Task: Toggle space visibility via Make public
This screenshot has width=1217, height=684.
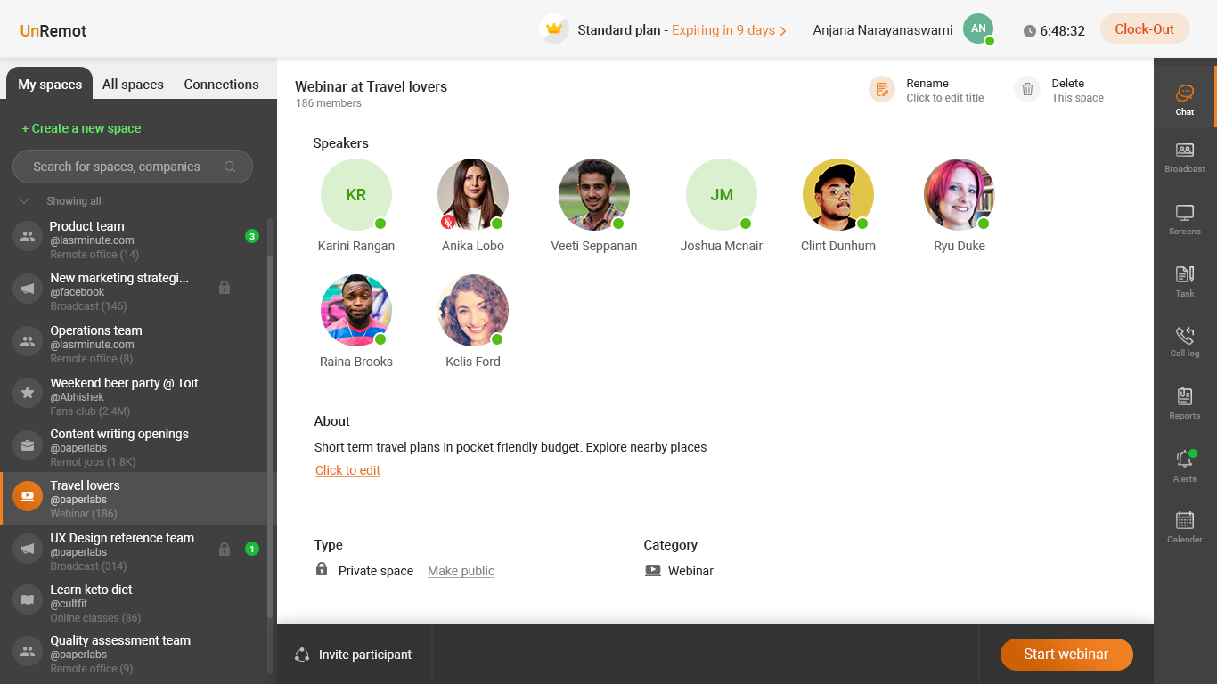Action: point(461,571)
